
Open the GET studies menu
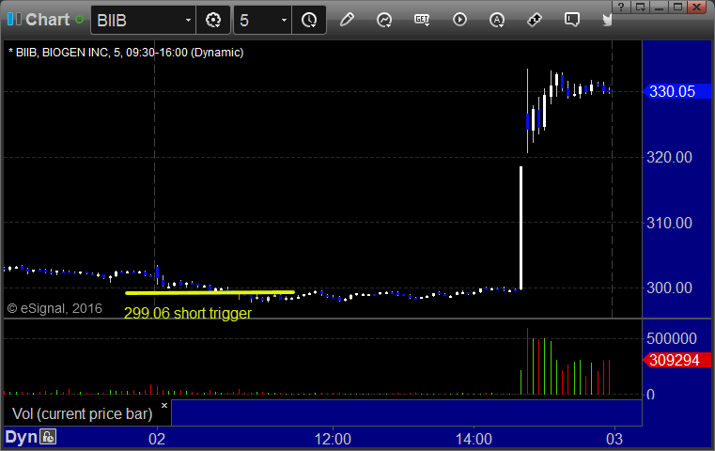point(422,20)
